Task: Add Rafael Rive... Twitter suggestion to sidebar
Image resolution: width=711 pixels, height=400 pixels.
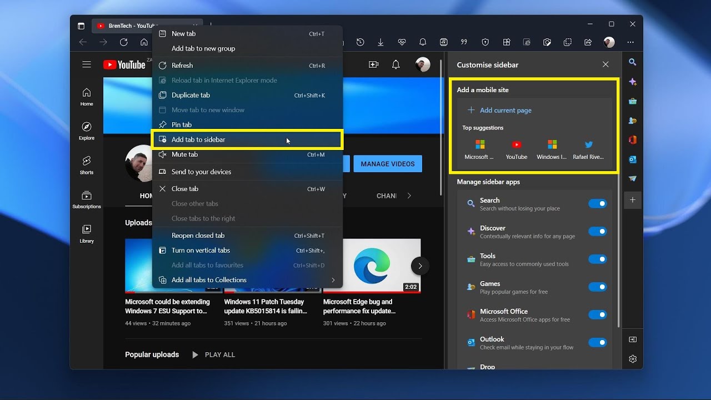Action: coord(588,149)
